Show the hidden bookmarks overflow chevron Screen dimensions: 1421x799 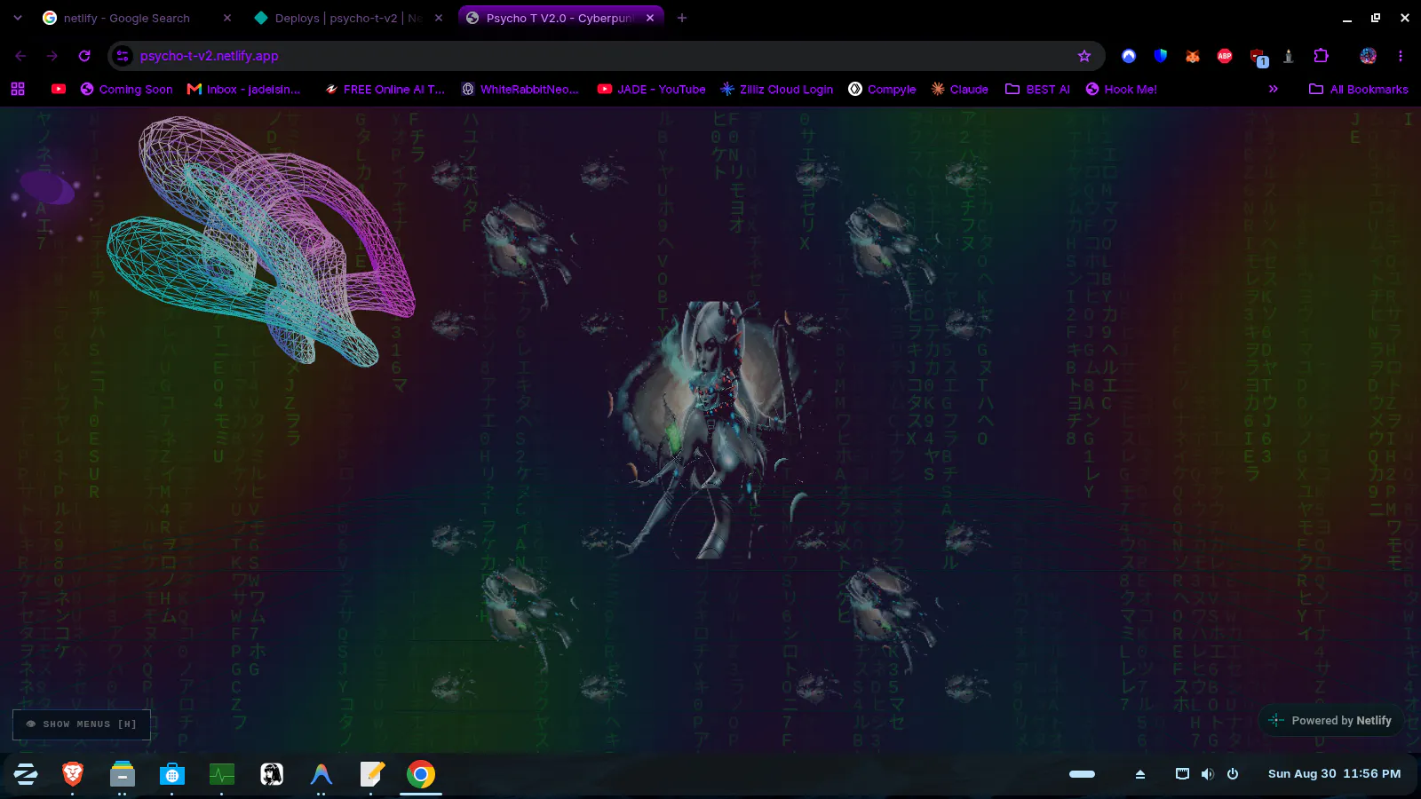1273,89
